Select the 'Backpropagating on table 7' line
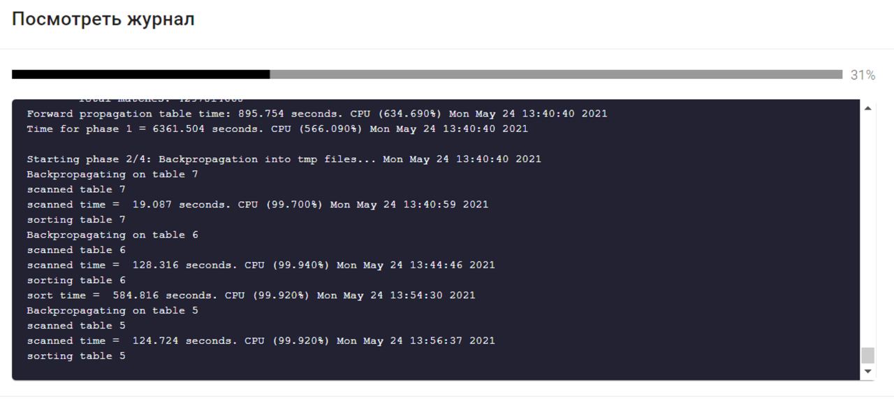Viewport: 894px width, 415px height. (112, 174)
